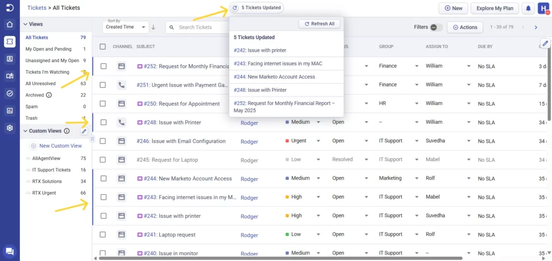The image size is (552, 261).
Task: Open priority dropdown for ticket #241 Low
Action: click(x=318, y=234)
